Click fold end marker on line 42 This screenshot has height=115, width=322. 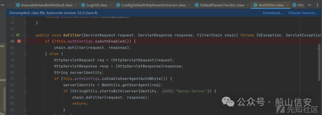click(x=25, y=23)
